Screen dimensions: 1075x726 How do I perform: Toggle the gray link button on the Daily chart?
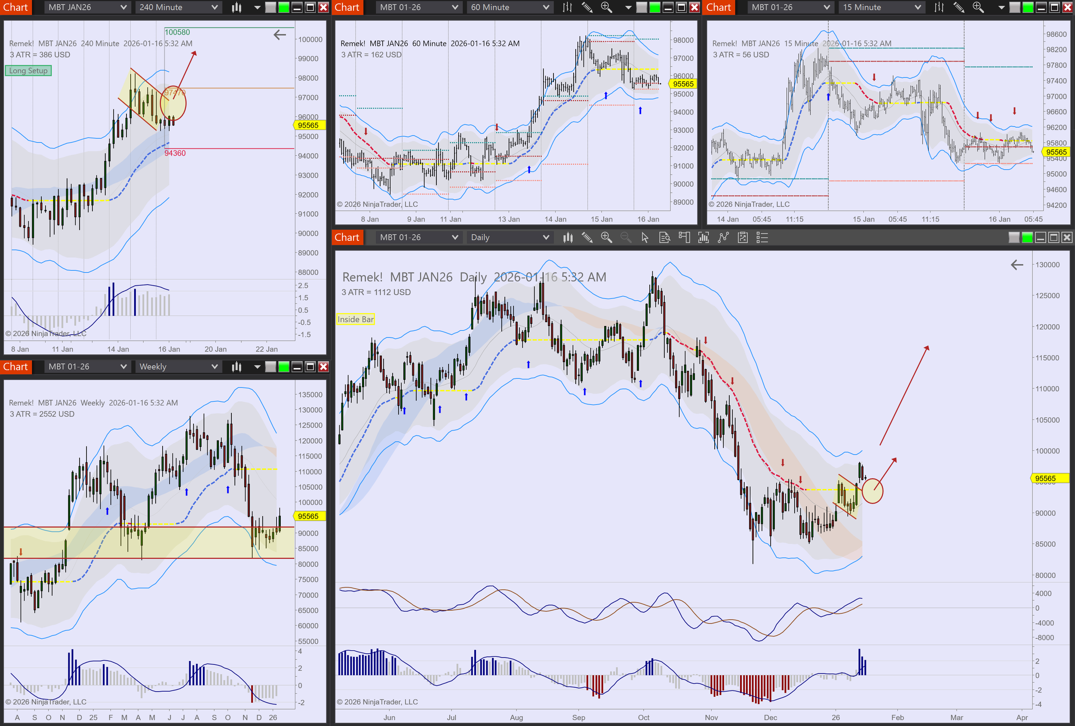click(x=1014, y=237)
